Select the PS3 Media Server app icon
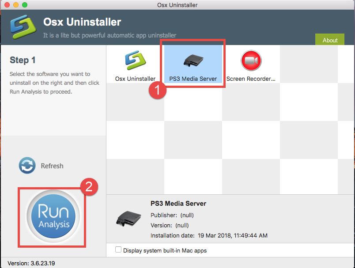Viewport: 355px width, 268px height. click(193, 62)
